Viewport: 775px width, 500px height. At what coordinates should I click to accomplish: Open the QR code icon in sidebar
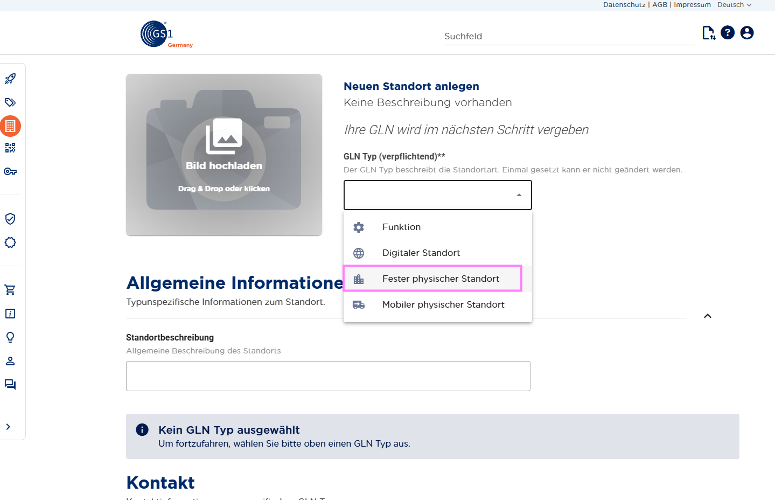(x=10, y=148)
